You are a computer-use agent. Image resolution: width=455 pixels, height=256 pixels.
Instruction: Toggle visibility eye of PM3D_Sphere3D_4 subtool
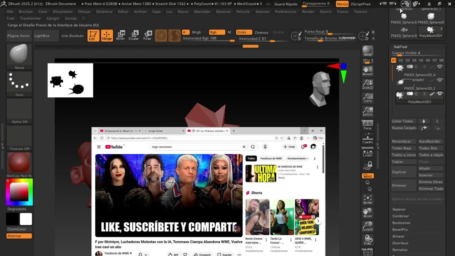pyautogui.click(x=440, y=67)
